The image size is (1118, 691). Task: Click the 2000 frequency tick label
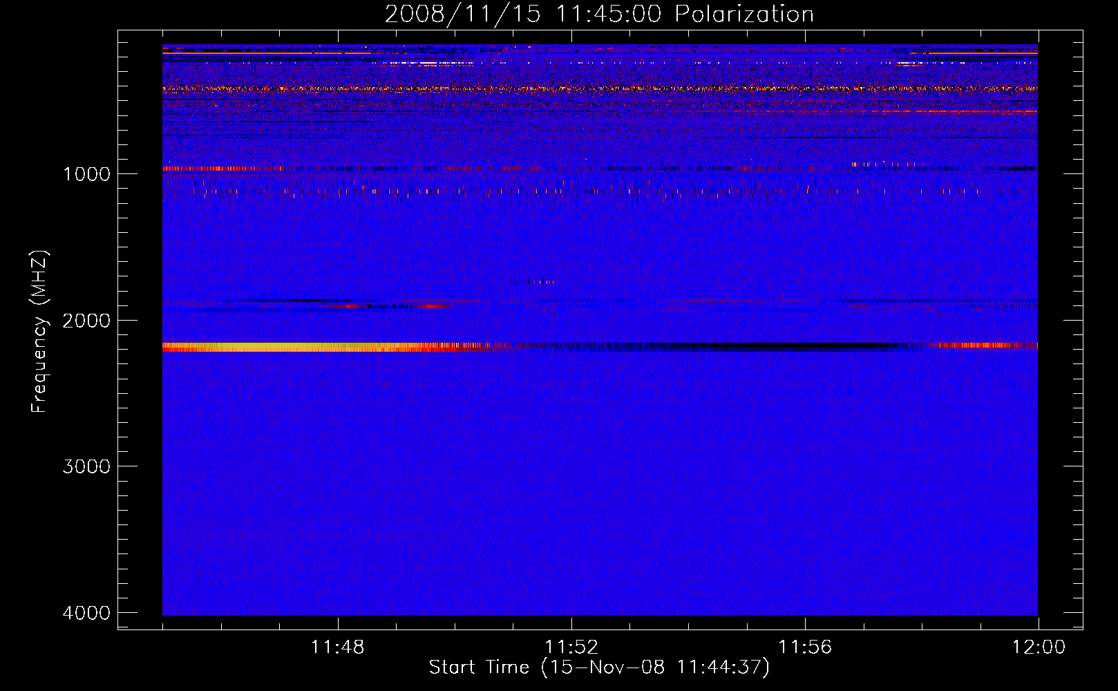86,320
